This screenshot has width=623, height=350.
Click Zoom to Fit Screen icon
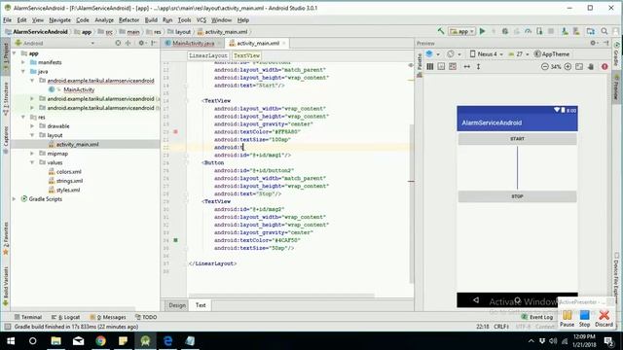579,67
